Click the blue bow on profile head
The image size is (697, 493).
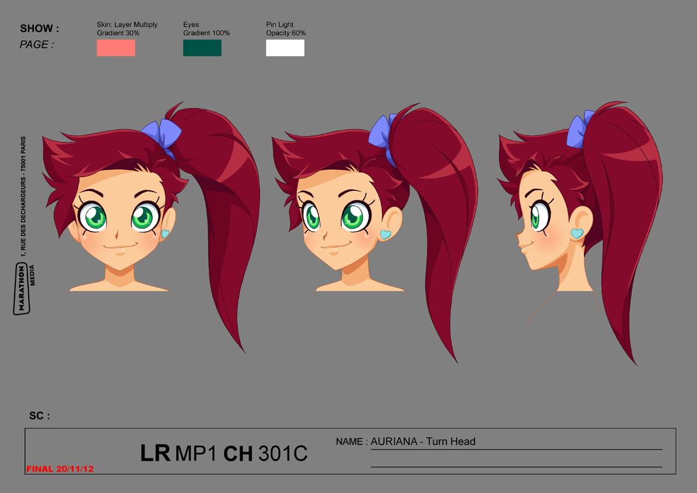[x=577, y=132]
